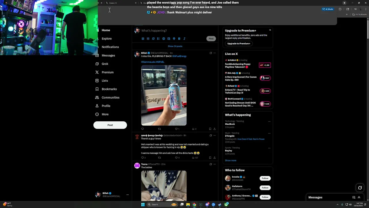Click the large white Post button in sidebar

pos(110,125)
